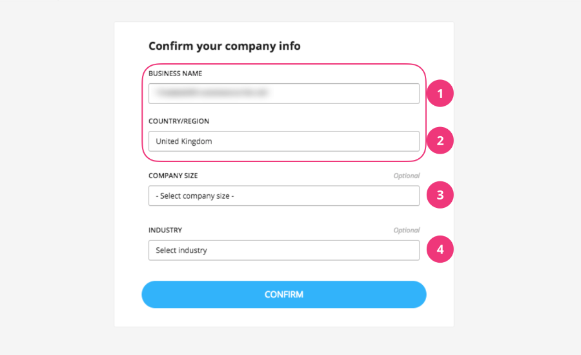Screen dimensions: 581x355
Task: Click the COMPANY SIZE field label
Action: pos(173,176)
